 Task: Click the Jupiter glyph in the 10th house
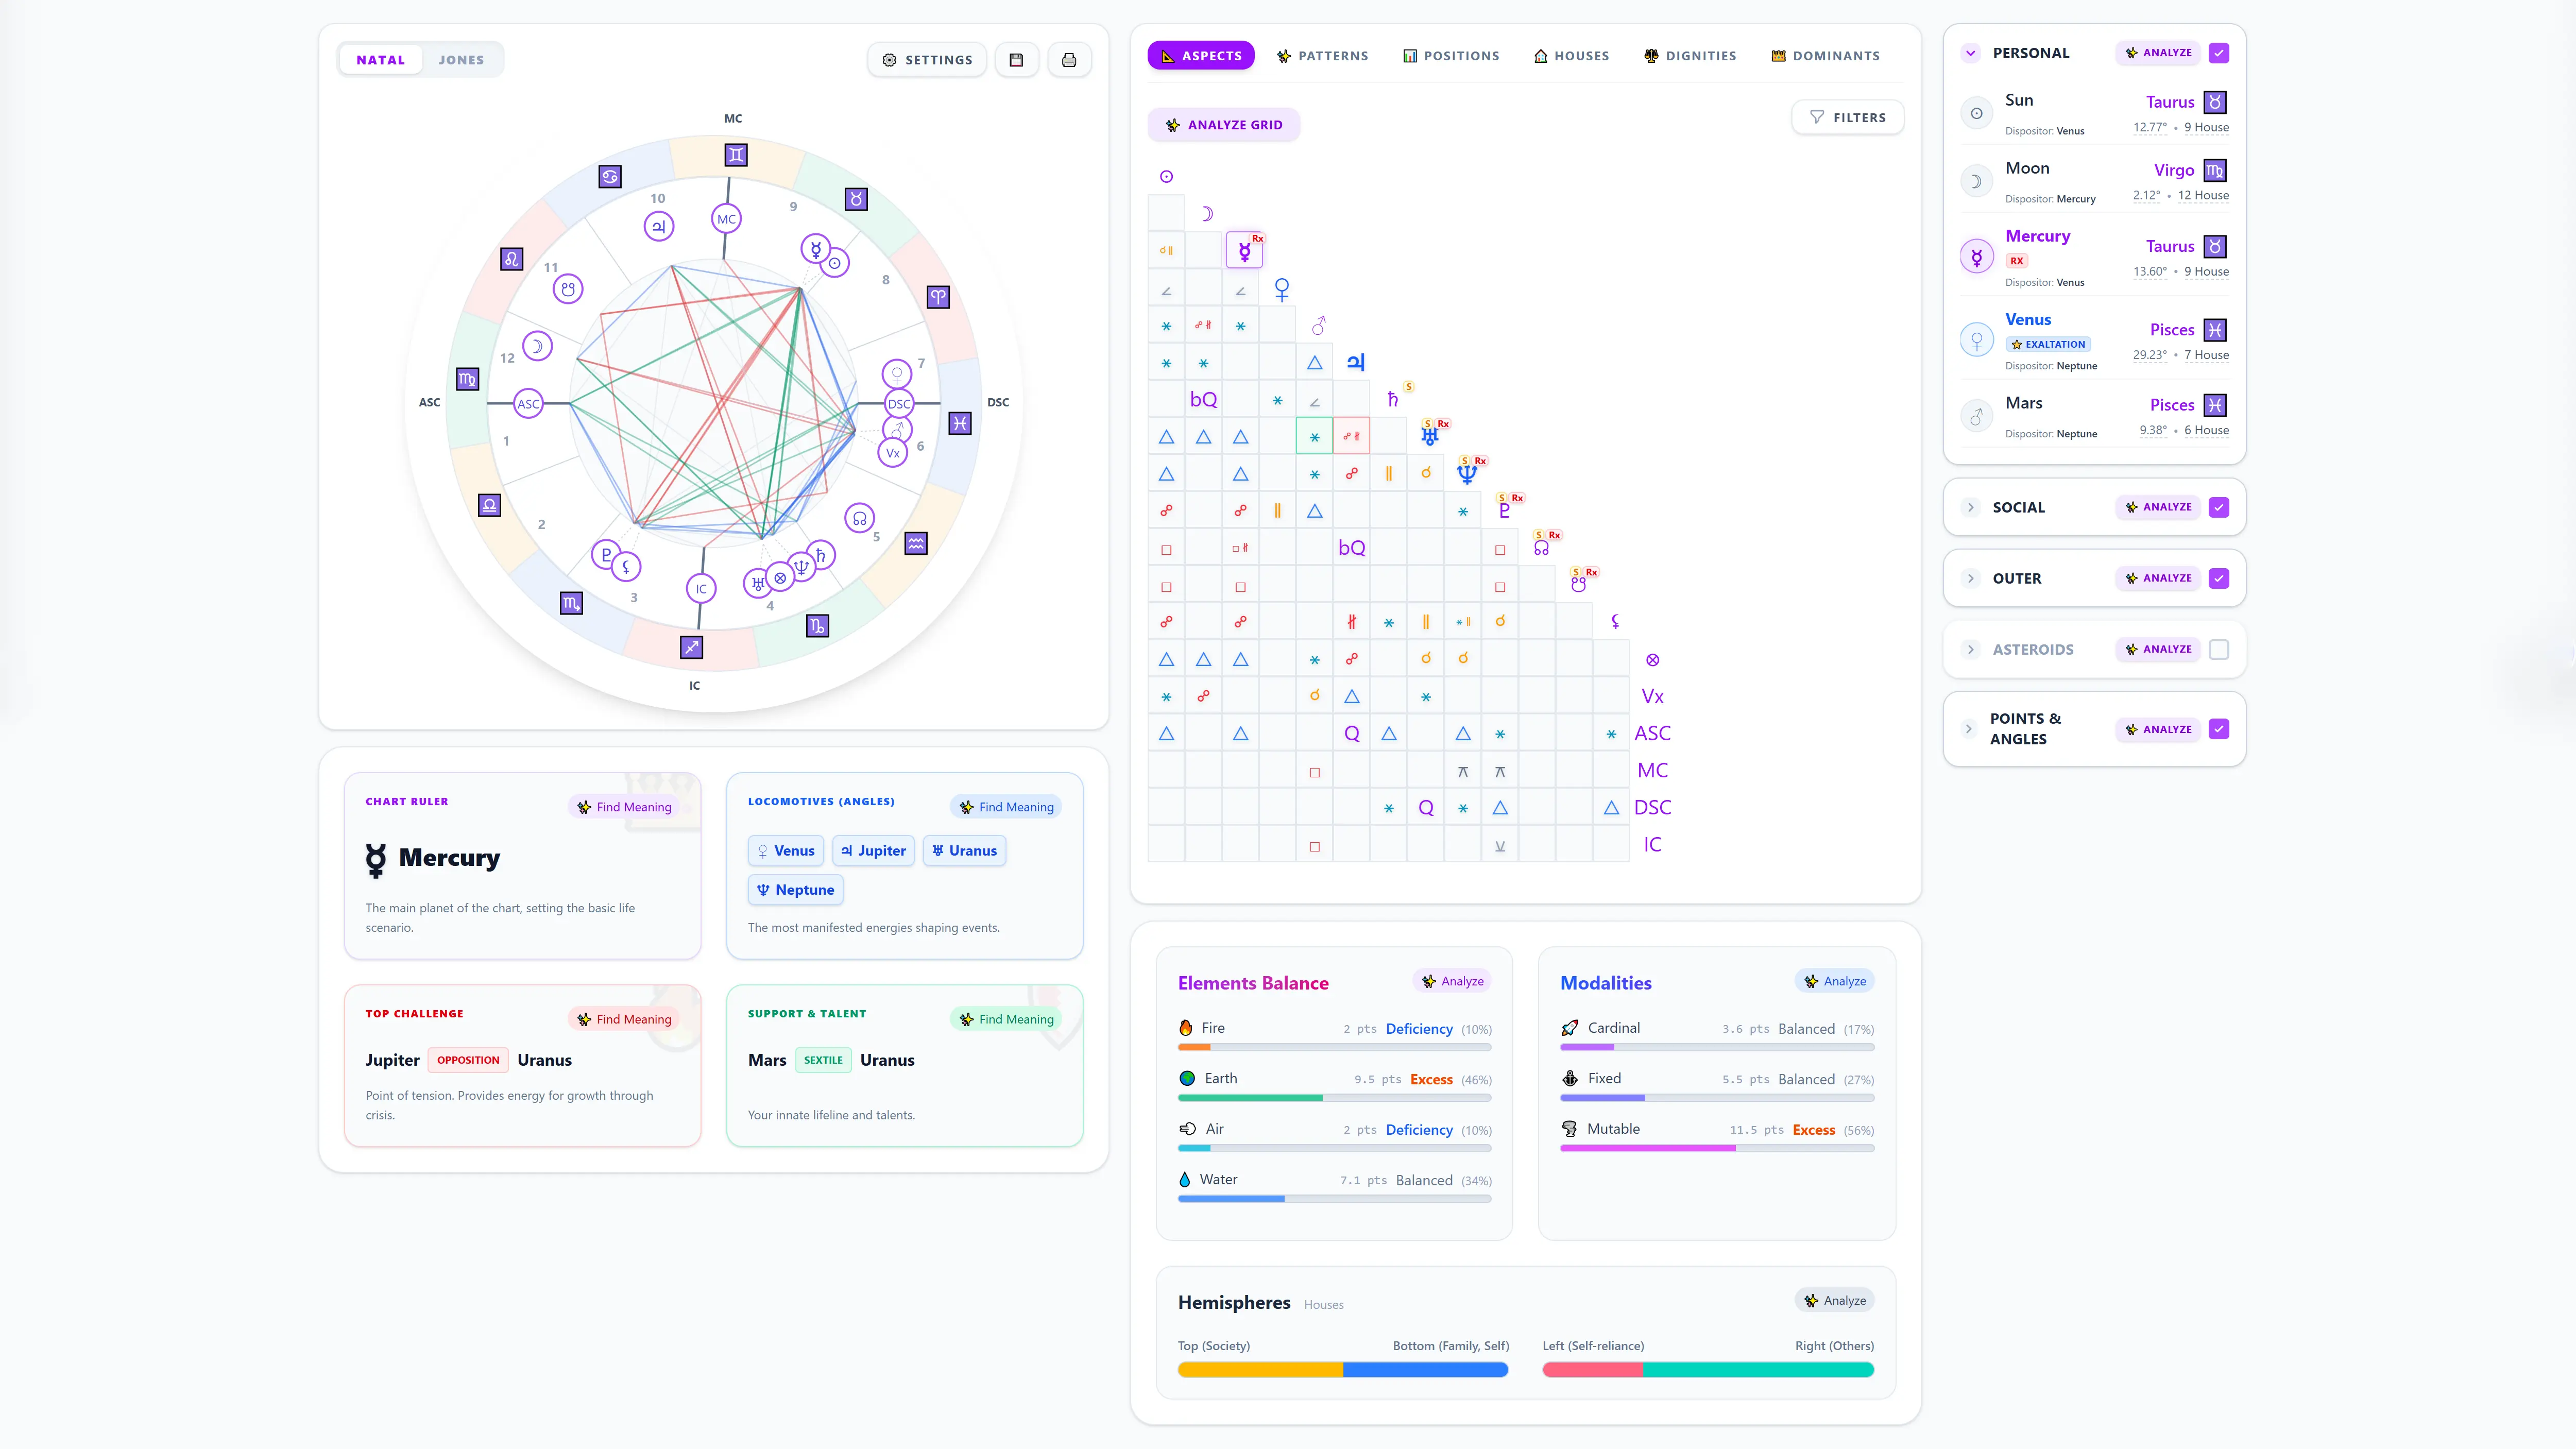(659, 227)
